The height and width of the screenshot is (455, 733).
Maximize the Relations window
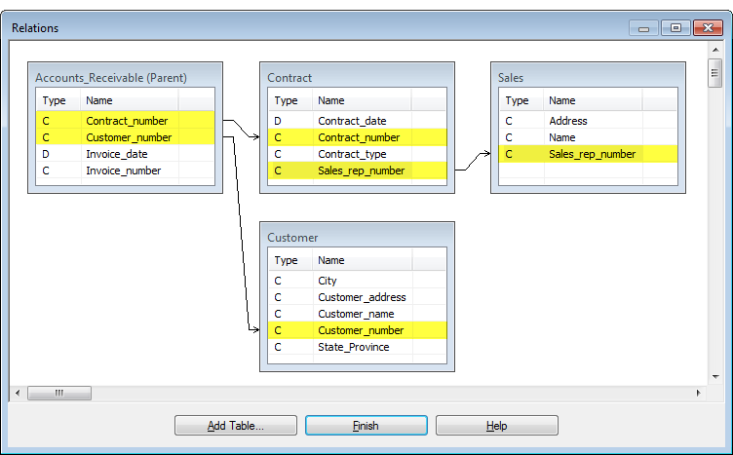point(675,28)
